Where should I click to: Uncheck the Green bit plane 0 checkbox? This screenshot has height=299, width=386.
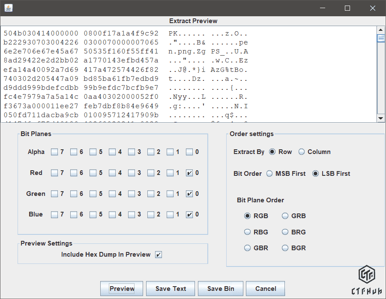point(189,194)
